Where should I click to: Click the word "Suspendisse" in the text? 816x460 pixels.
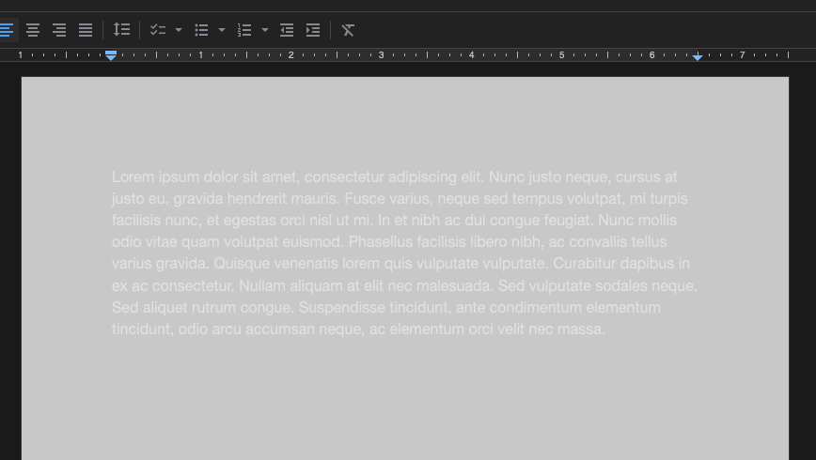point(342,307)
